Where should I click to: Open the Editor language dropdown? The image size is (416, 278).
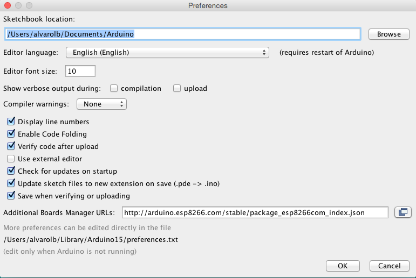167,53
